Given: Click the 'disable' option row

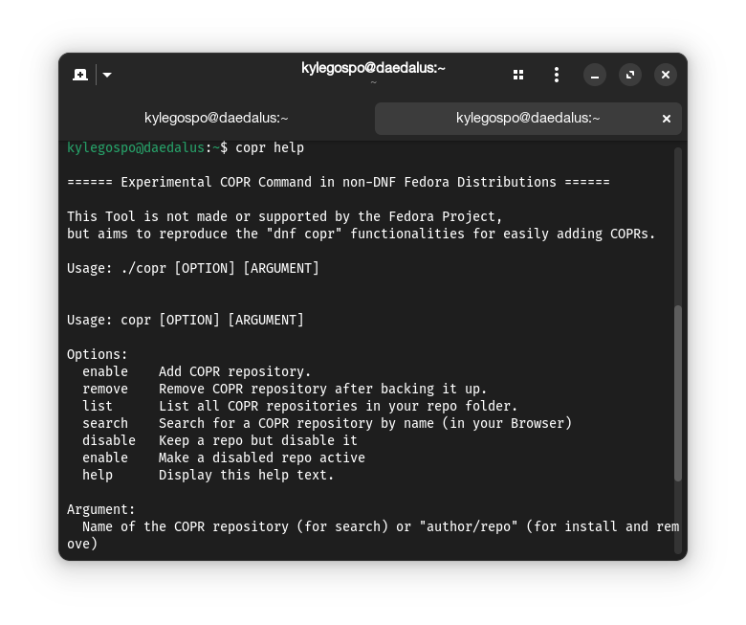Looking at the screenshot, I should point(220,440).
